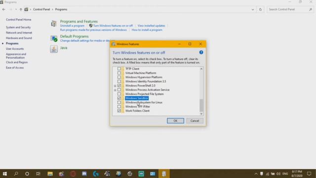Viewport: 316px width, 178px height.
Task: Open the volume tray icon
Action: click(x=278, y=174)
